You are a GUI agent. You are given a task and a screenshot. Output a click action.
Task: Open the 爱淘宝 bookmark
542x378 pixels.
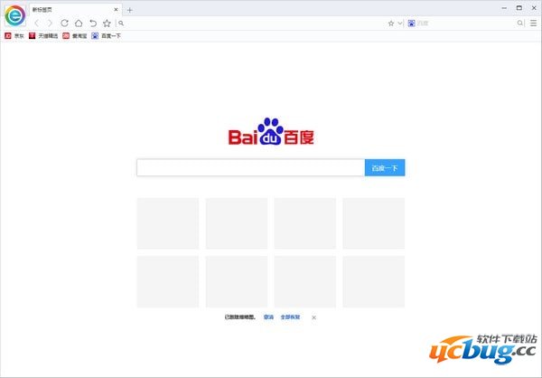point(75,35)
